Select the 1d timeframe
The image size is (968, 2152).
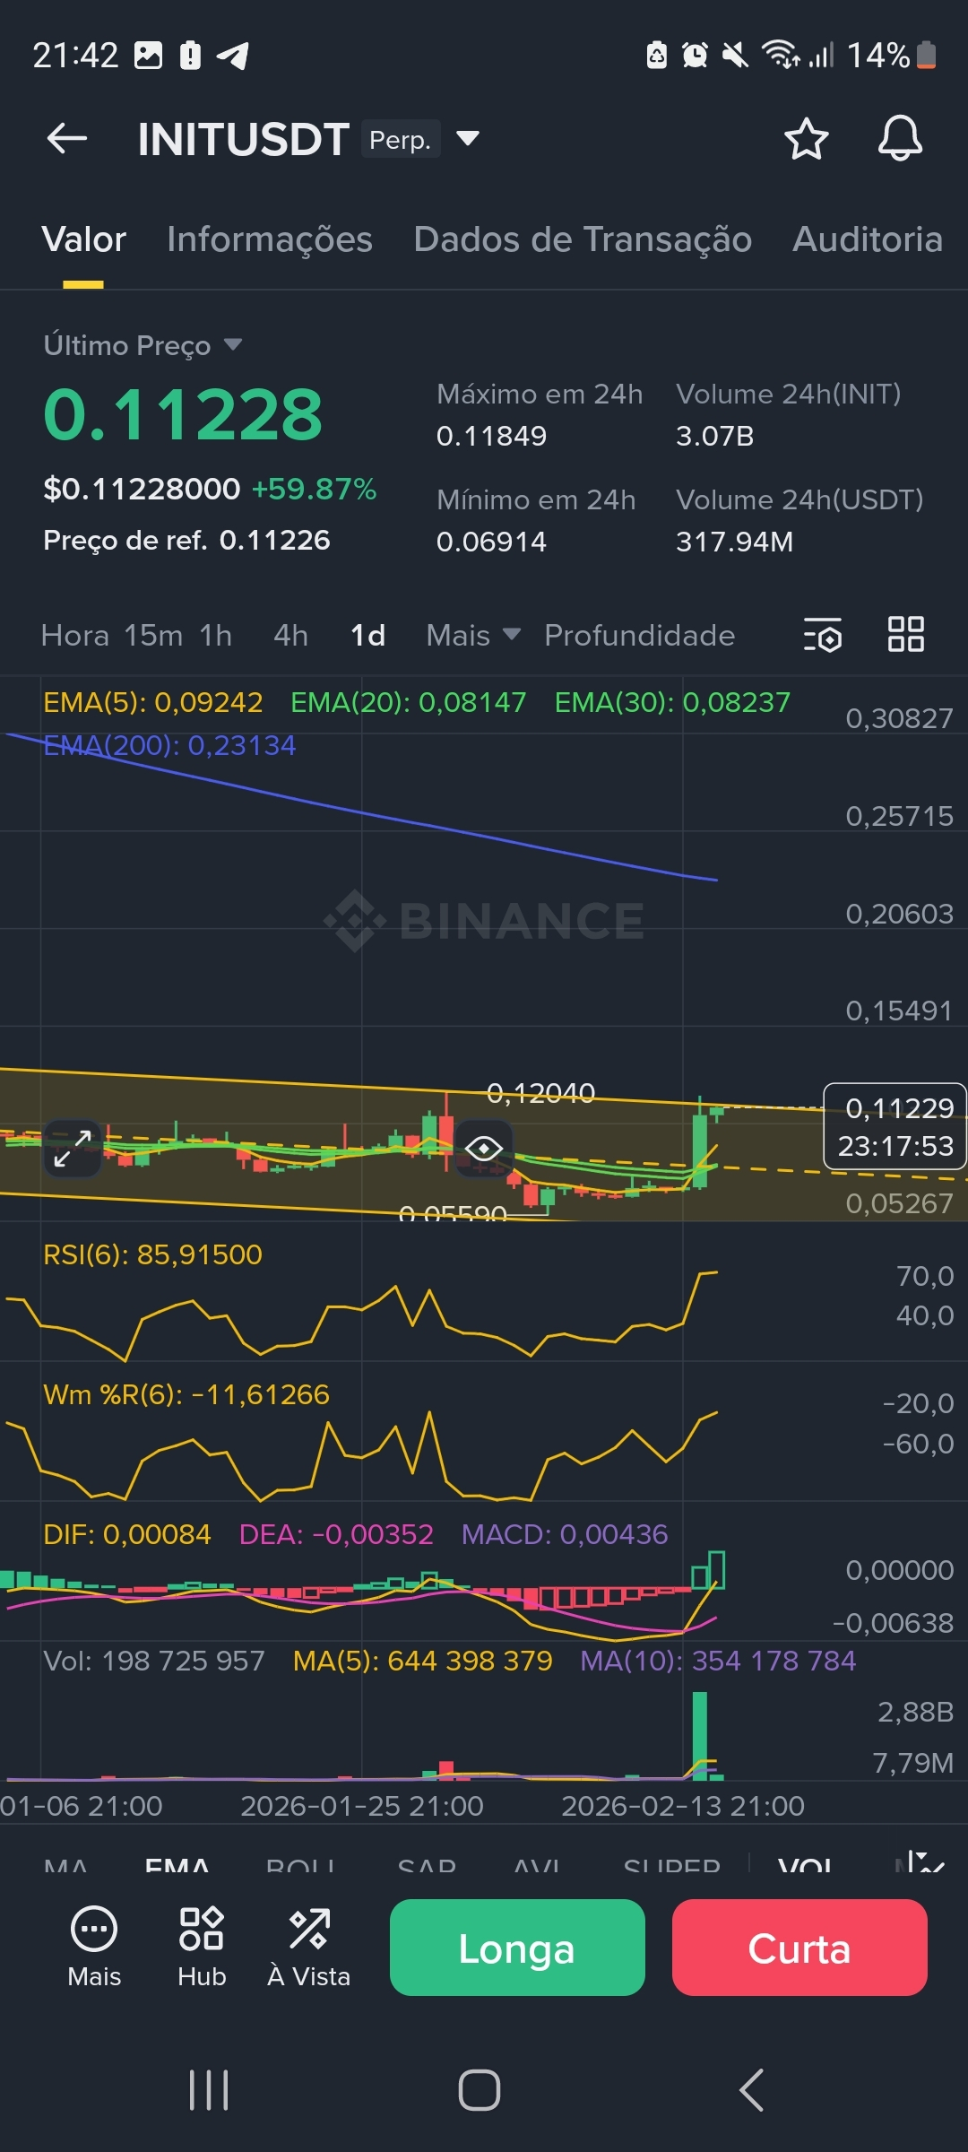367,635
